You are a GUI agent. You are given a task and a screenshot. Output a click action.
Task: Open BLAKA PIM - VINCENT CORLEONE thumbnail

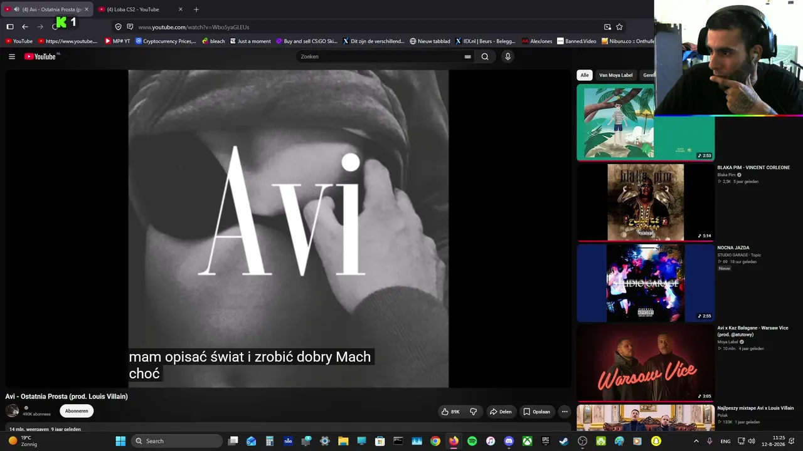coord(646,202)
